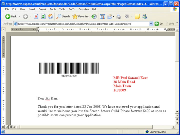Screen dimensions: 180x135
Task: Click the horizontal scrollbar left arrow
Action: [x=18, y=127]
